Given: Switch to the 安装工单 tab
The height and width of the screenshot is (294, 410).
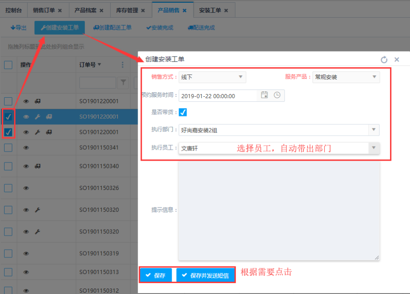Looking at the screenshot, I should [210, 10].
